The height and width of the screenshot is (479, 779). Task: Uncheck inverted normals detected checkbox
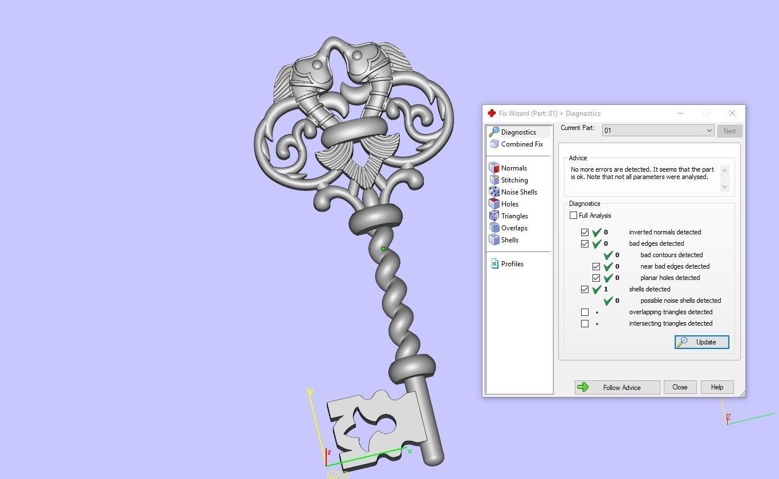coord(585,233)
